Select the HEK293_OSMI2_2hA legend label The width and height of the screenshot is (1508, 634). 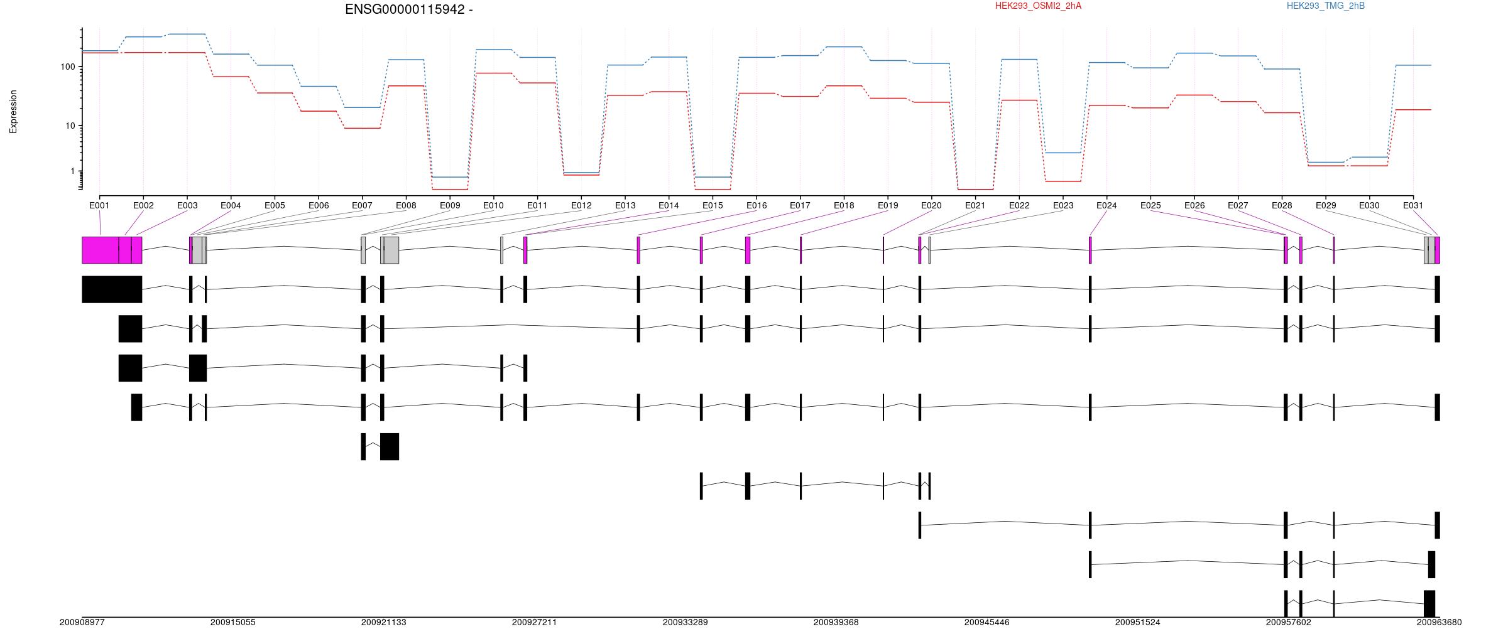point(1038,6)
